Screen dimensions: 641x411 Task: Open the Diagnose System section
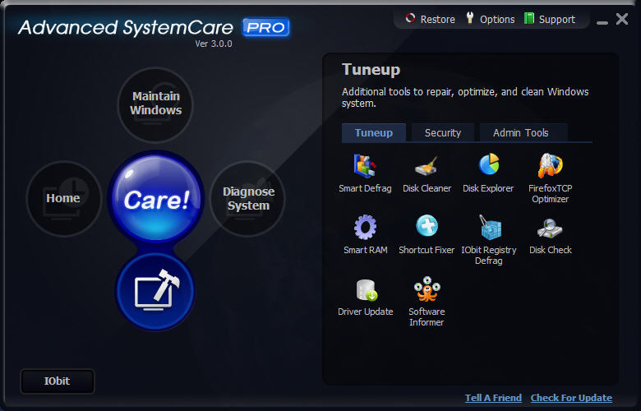coord(247,199)
